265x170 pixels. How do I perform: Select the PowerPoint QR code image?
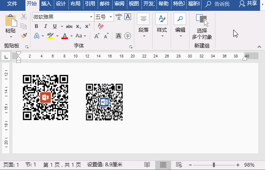tap(45, 97)
